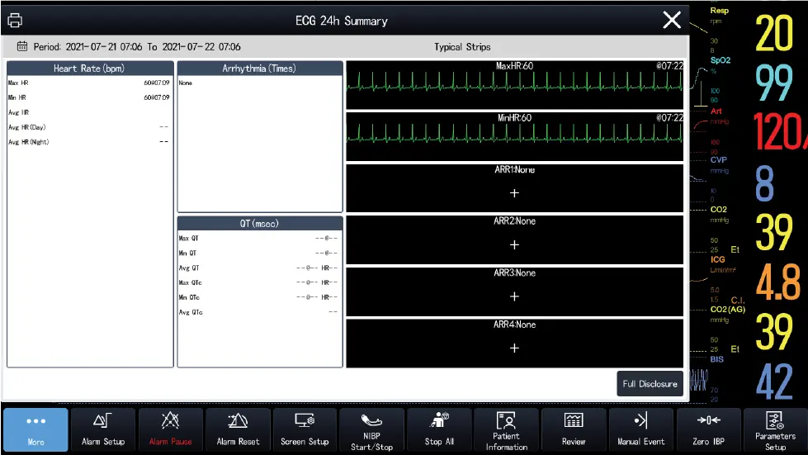The image size is (808, 455).
Task: Select the MinHR typical ECG strip
Action: [x=514, y=137]
